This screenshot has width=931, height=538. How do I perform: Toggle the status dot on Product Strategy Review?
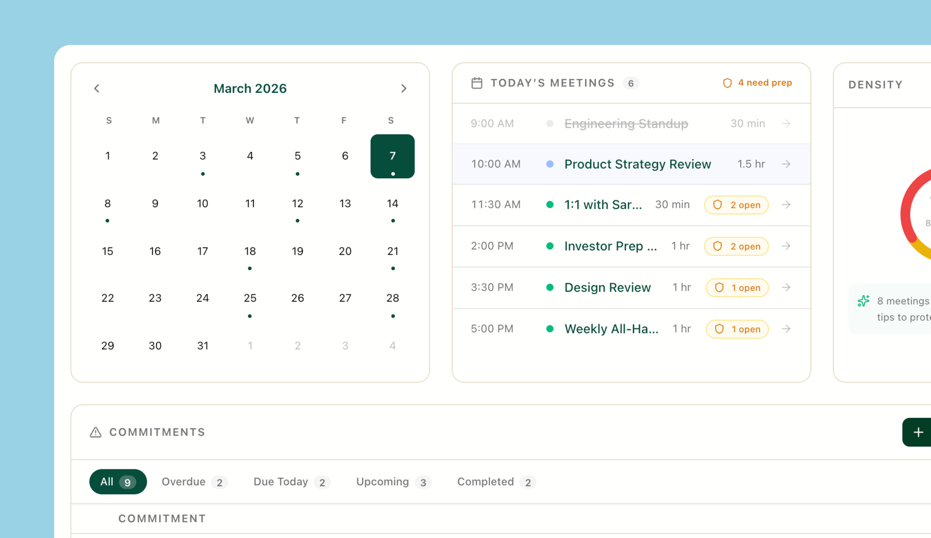[x=550, y=164]
